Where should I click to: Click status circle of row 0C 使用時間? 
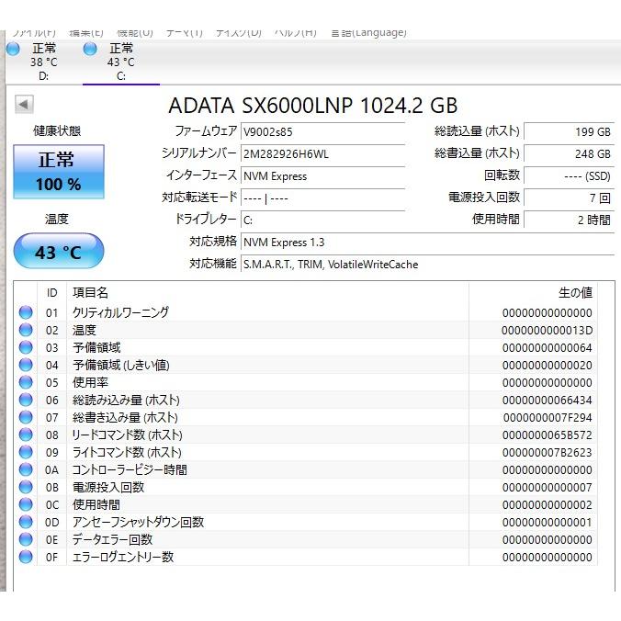point(26,504)
